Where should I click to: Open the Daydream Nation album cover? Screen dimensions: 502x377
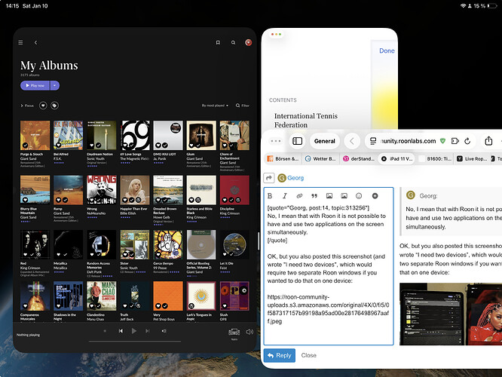coord(99,133)
